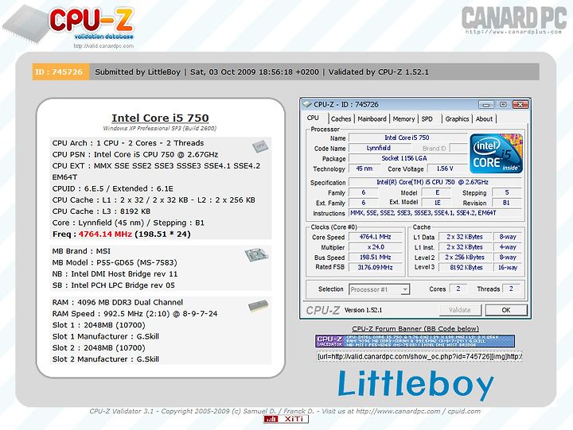Click the CPU-Z forum banner image
Image resolution: width=573 pixels, height=430 pixels.
tap(415, 341)
